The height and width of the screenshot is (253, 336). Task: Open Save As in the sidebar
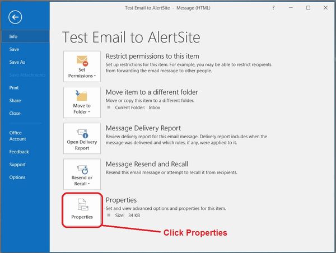click(x=25, y=62)
